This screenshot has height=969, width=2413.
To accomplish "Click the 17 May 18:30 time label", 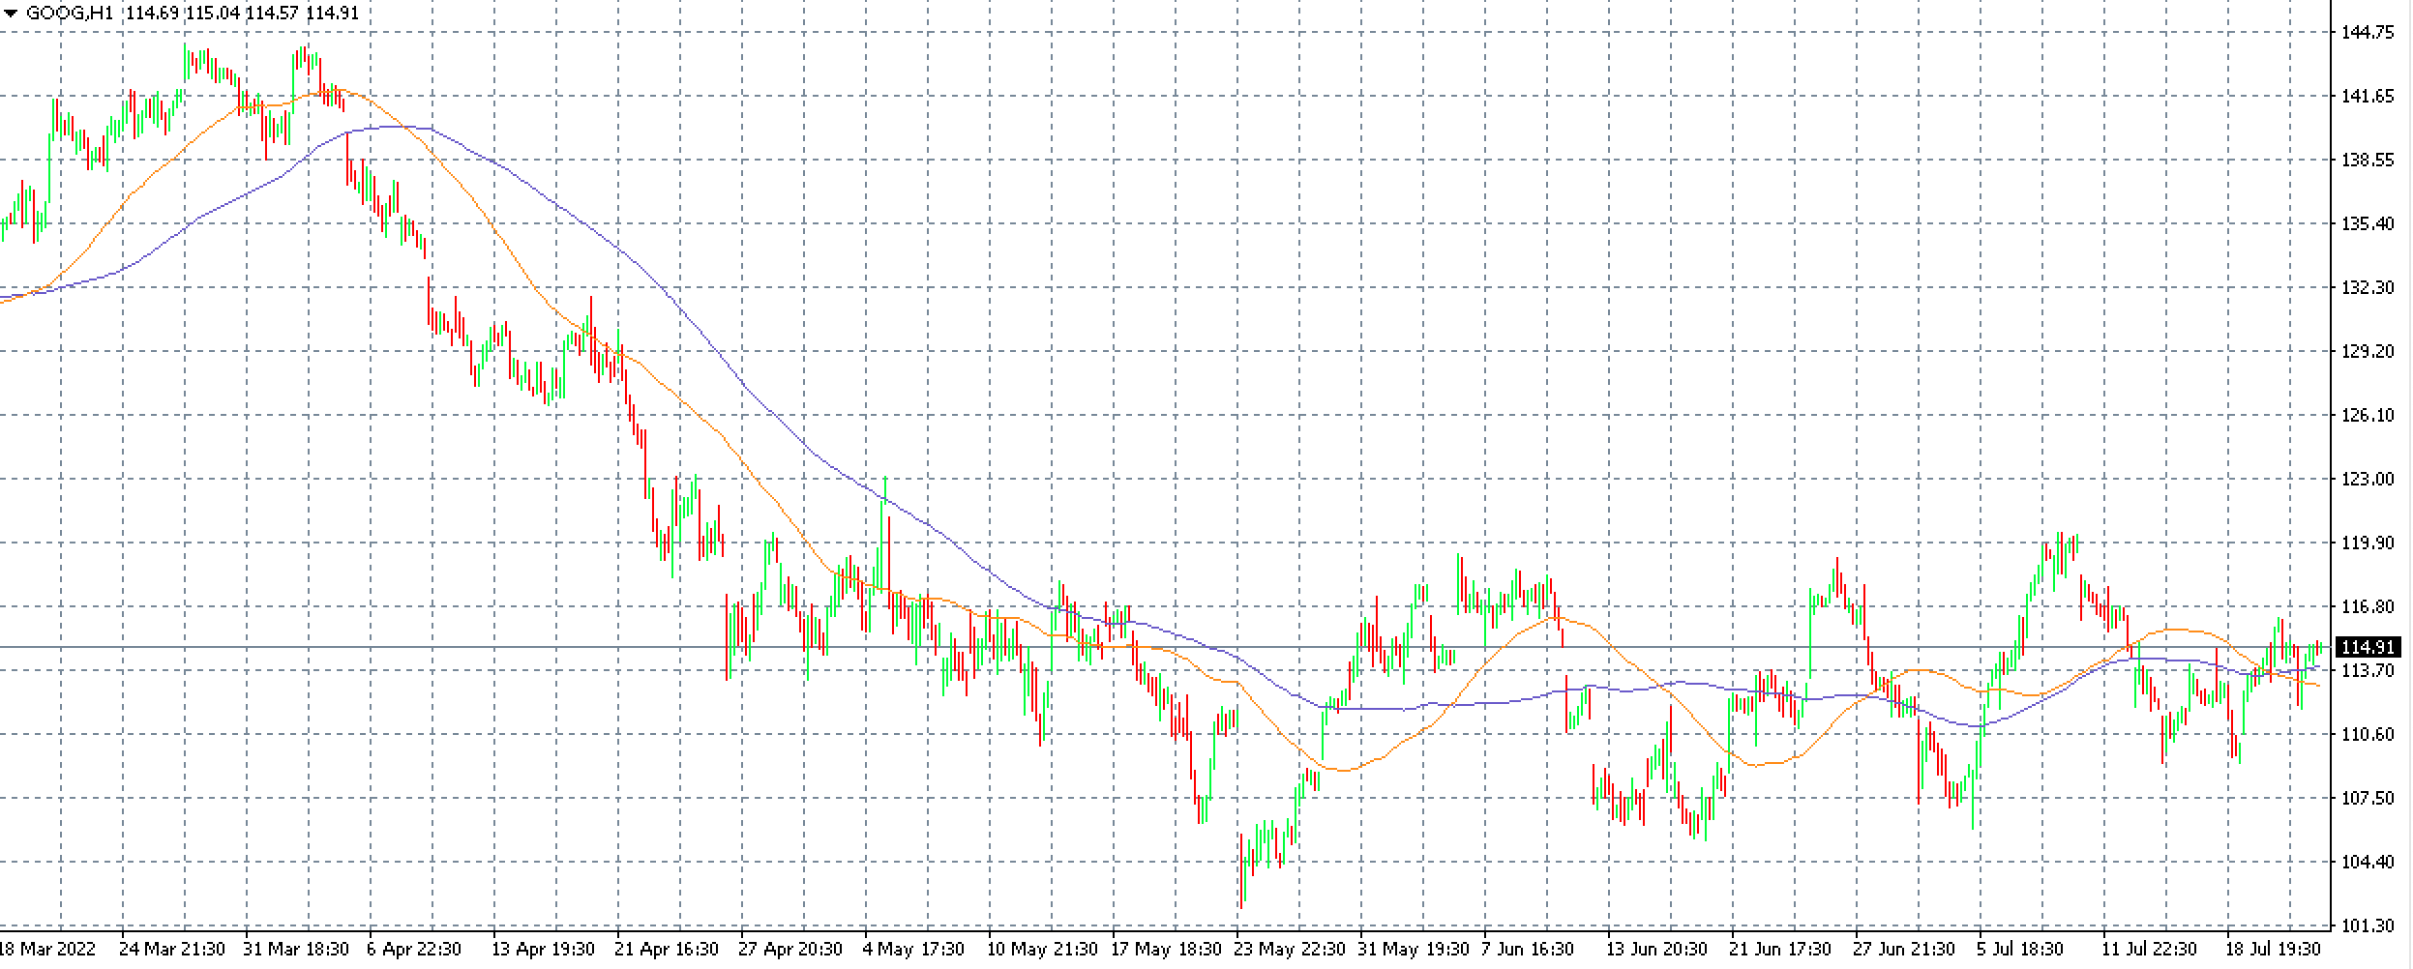I will click(x=1165, y=949).
